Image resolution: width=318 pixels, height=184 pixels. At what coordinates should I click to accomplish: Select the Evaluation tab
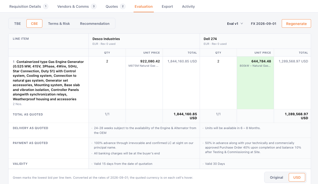click(x=144, y=6)
